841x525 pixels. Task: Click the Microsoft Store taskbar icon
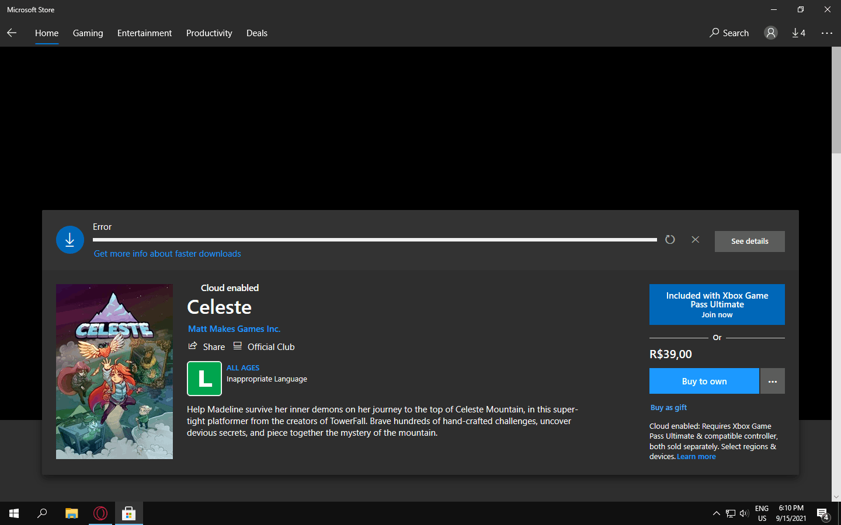point(129,513)
